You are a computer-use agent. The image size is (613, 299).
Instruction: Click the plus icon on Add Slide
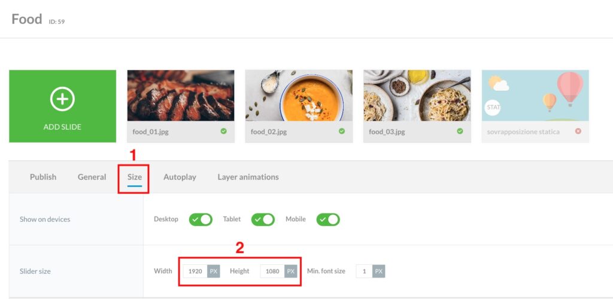(62, 99)
